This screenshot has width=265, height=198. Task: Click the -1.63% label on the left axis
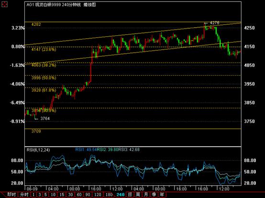(x=17, y=66)
